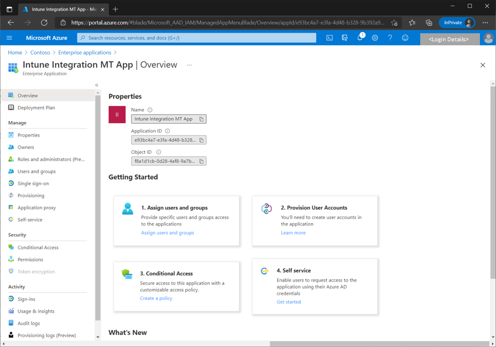Viewport: 496px width, 347px height.
Task: Click the red II application logo tile
Action: click(x=117, y=115)
